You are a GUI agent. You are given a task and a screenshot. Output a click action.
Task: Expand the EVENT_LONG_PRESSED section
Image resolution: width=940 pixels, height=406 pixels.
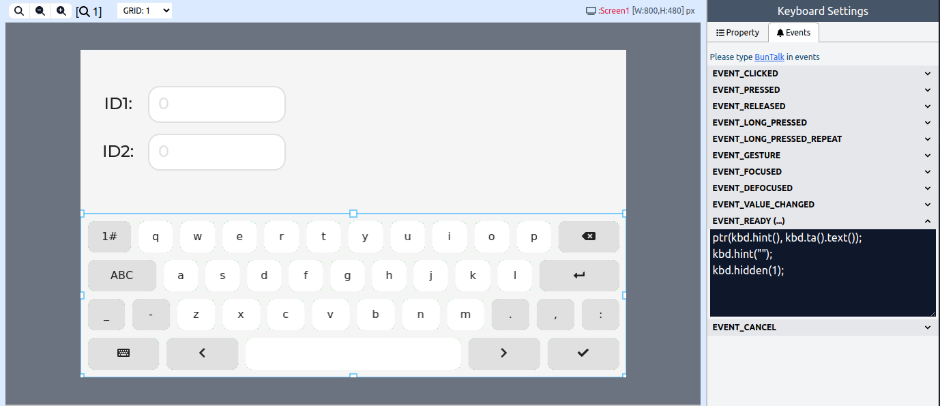click(821, 123)
